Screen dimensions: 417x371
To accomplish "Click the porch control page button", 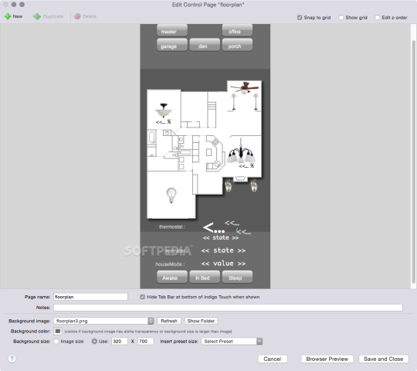I will point(237,45).
